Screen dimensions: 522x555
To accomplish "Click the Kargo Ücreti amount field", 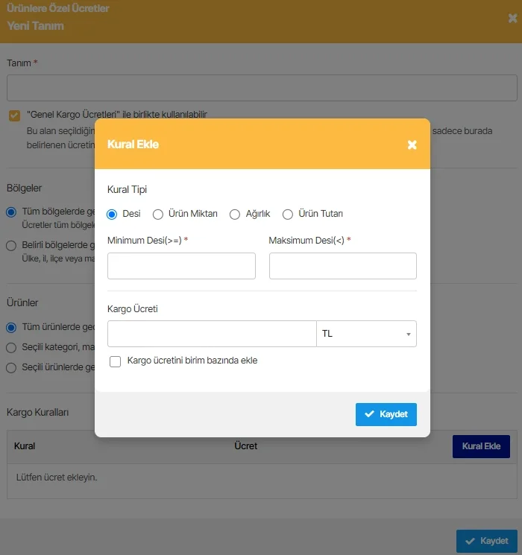I will pyautogui.click(x=212, y=334).
